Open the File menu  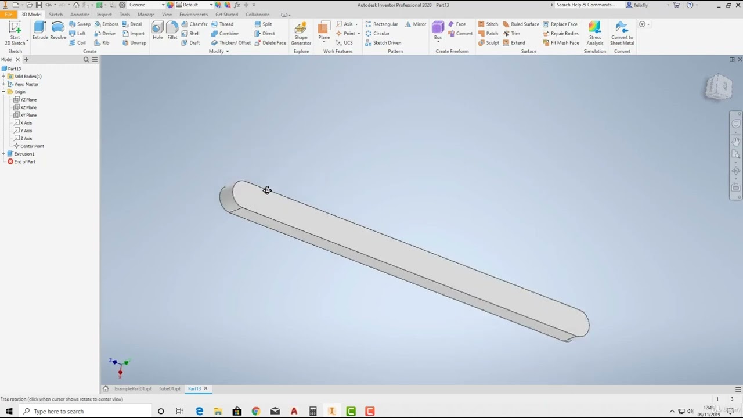(x=9, y=14)
